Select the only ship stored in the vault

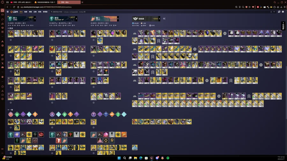pos(135,148)
